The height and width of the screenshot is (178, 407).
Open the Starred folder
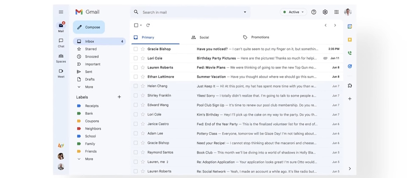(91, 49)
